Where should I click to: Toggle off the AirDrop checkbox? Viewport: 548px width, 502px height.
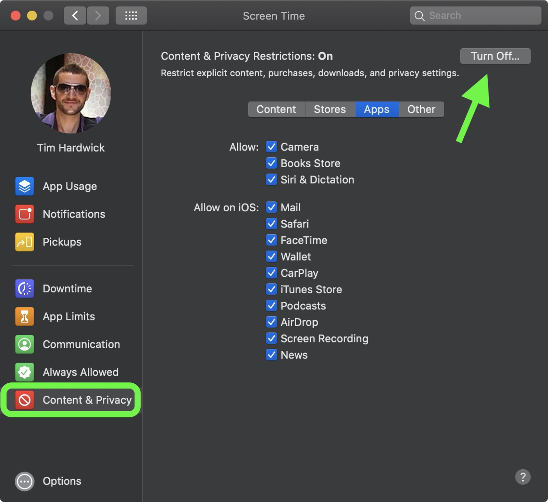272,322
